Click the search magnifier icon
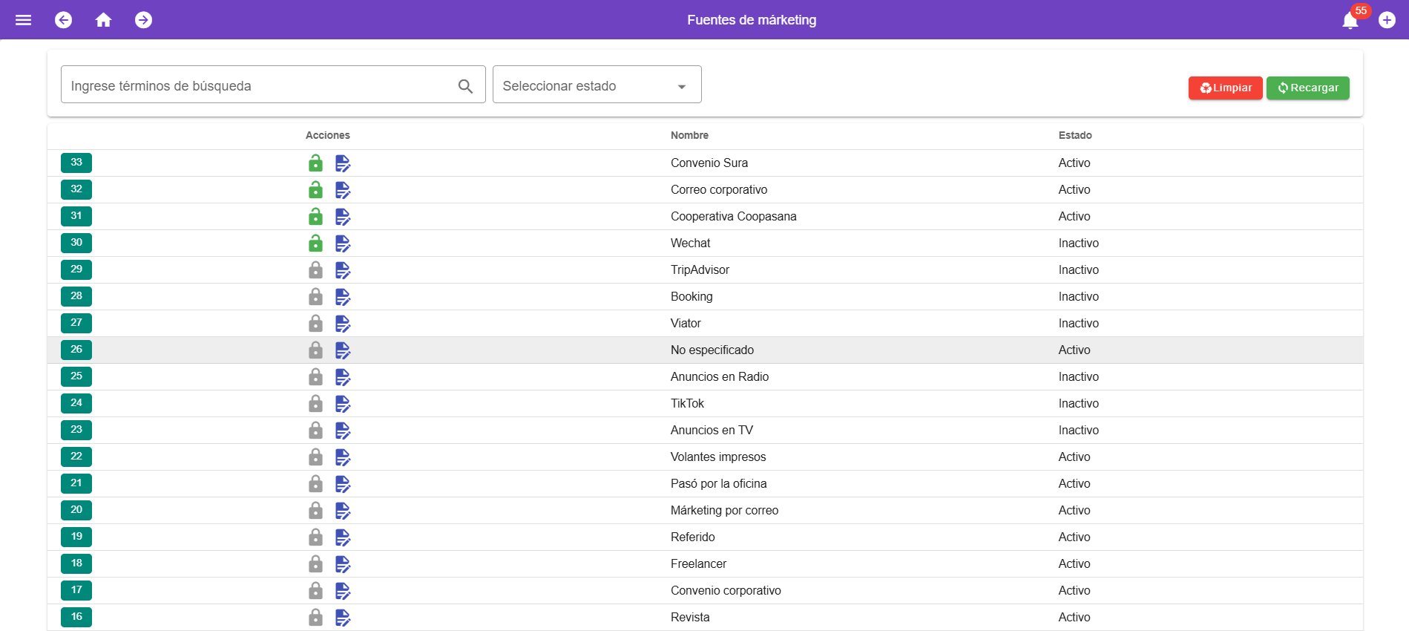The width and height of the screenshot is (1409, 631). tap(465, 86)
